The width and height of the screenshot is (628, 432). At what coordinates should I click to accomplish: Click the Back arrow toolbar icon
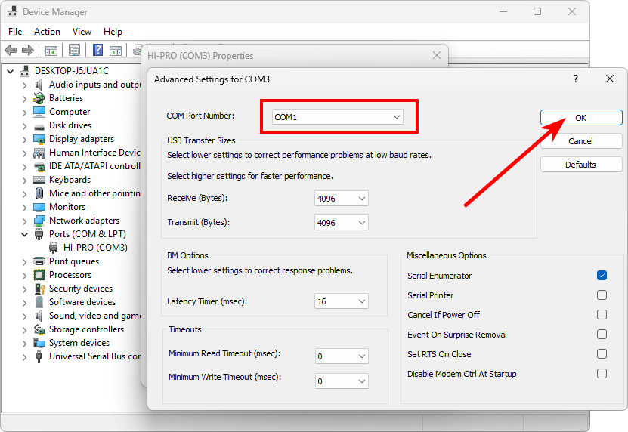point(11,51)
